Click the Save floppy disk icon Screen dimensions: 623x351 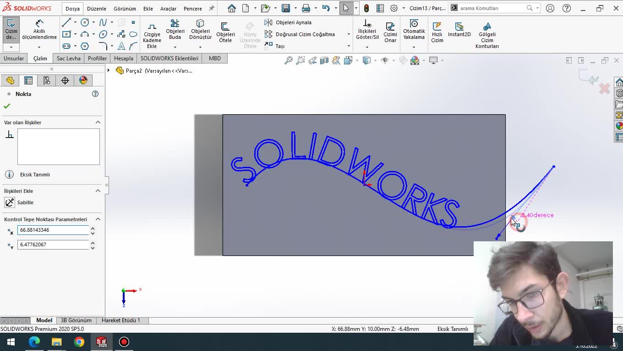coord(286,8)
